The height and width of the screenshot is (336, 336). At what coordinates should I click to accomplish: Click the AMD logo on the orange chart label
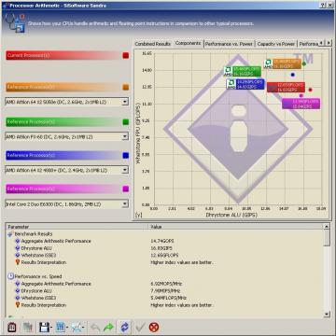tap(268, 63)
